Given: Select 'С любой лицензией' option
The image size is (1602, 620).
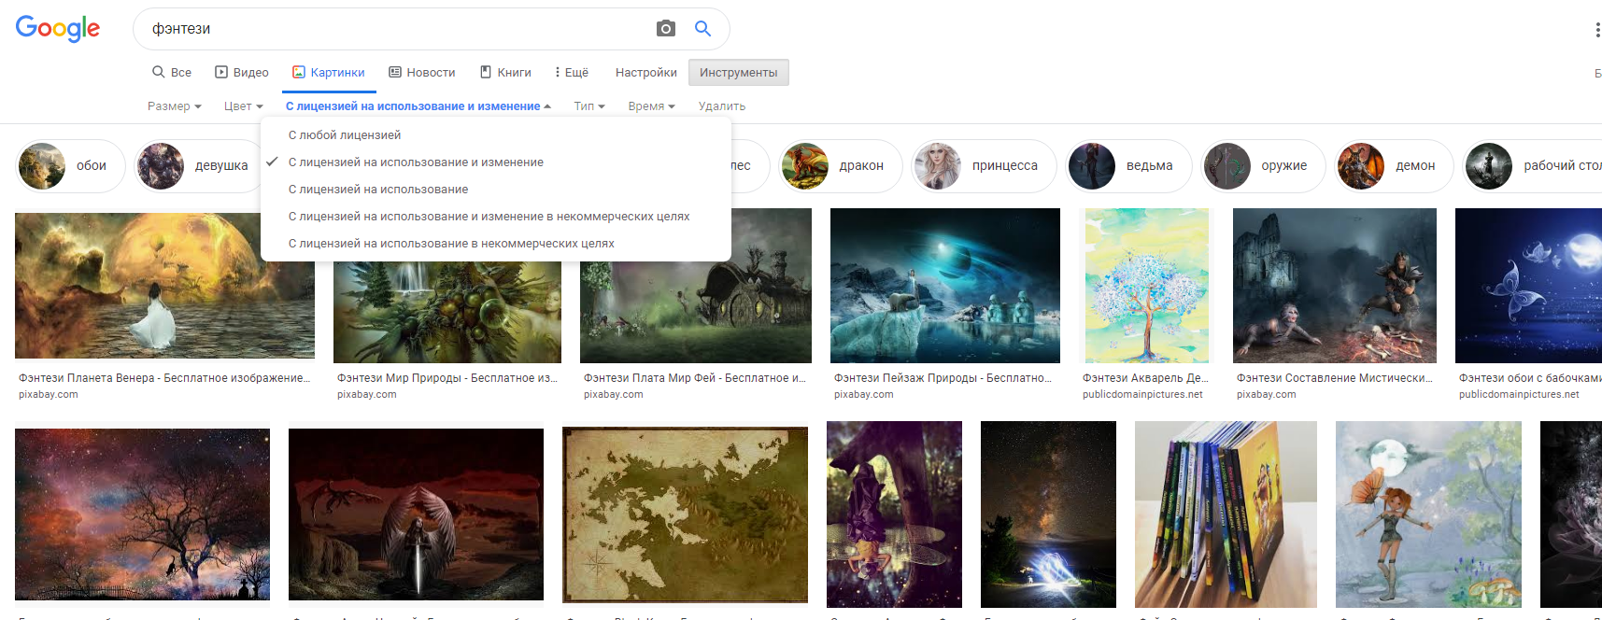Looking at the screenshot, I should 345,135.
